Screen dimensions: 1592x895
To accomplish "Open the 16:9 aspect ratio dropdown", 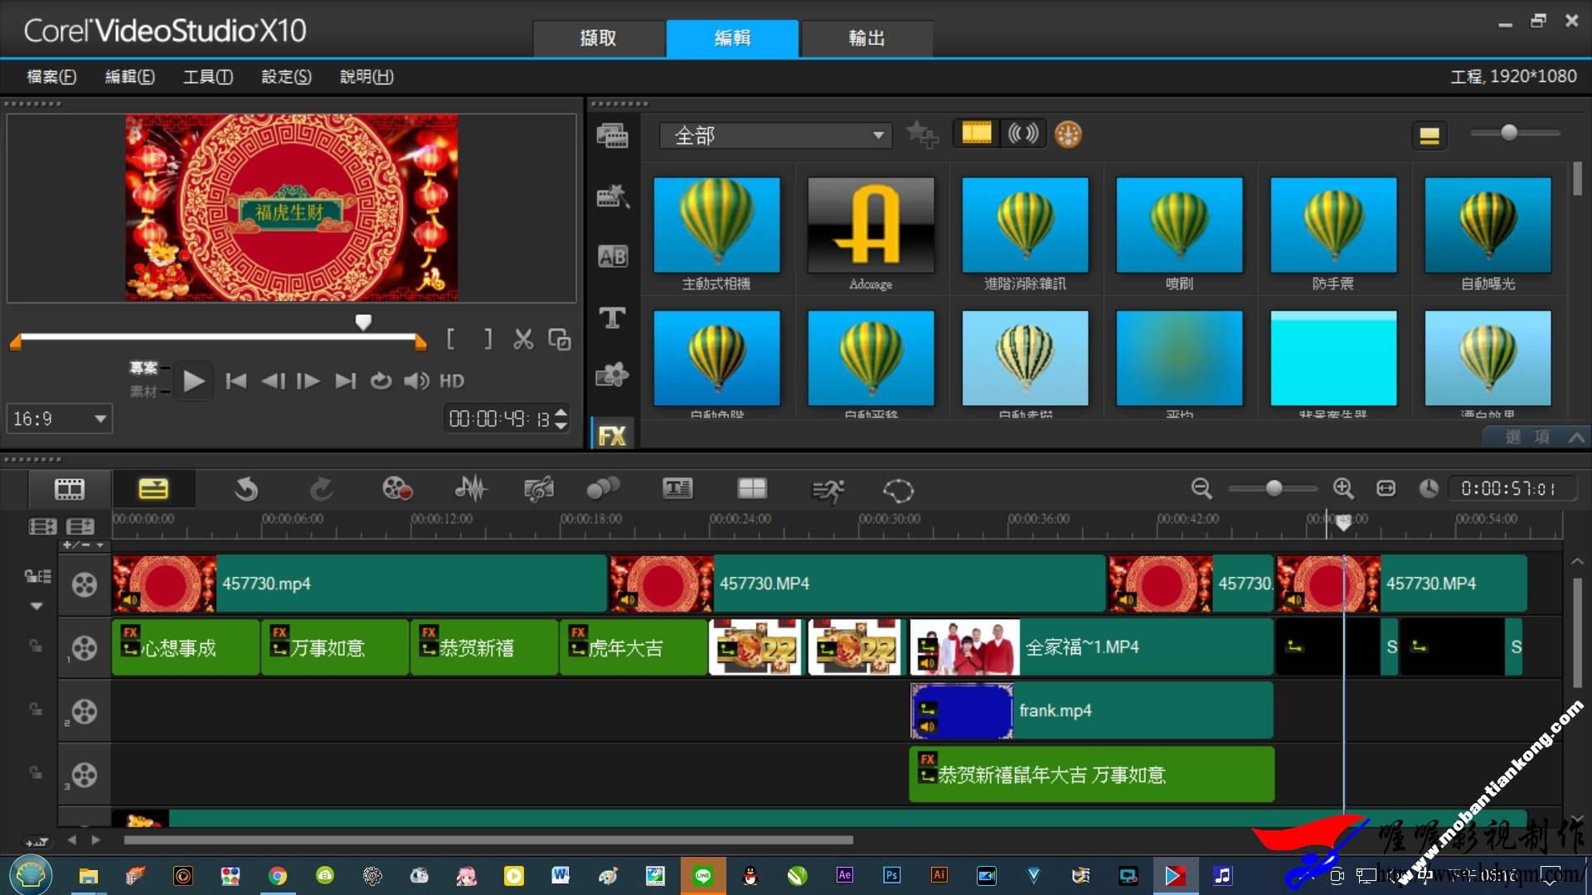I will [60, 419].
